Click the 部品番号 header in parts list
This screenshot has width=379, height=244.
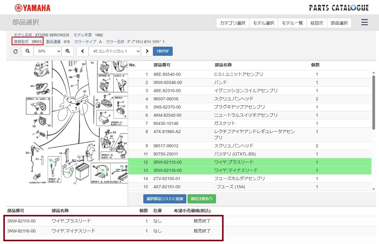click(162, 65)
